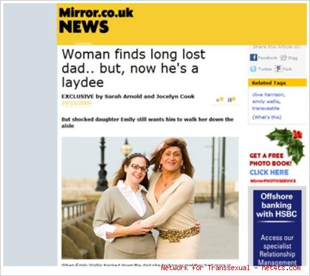The height and width of the screenshot is (276, 310).
Task: Share using the Twitter bird icon
Action: pos(253,69)
